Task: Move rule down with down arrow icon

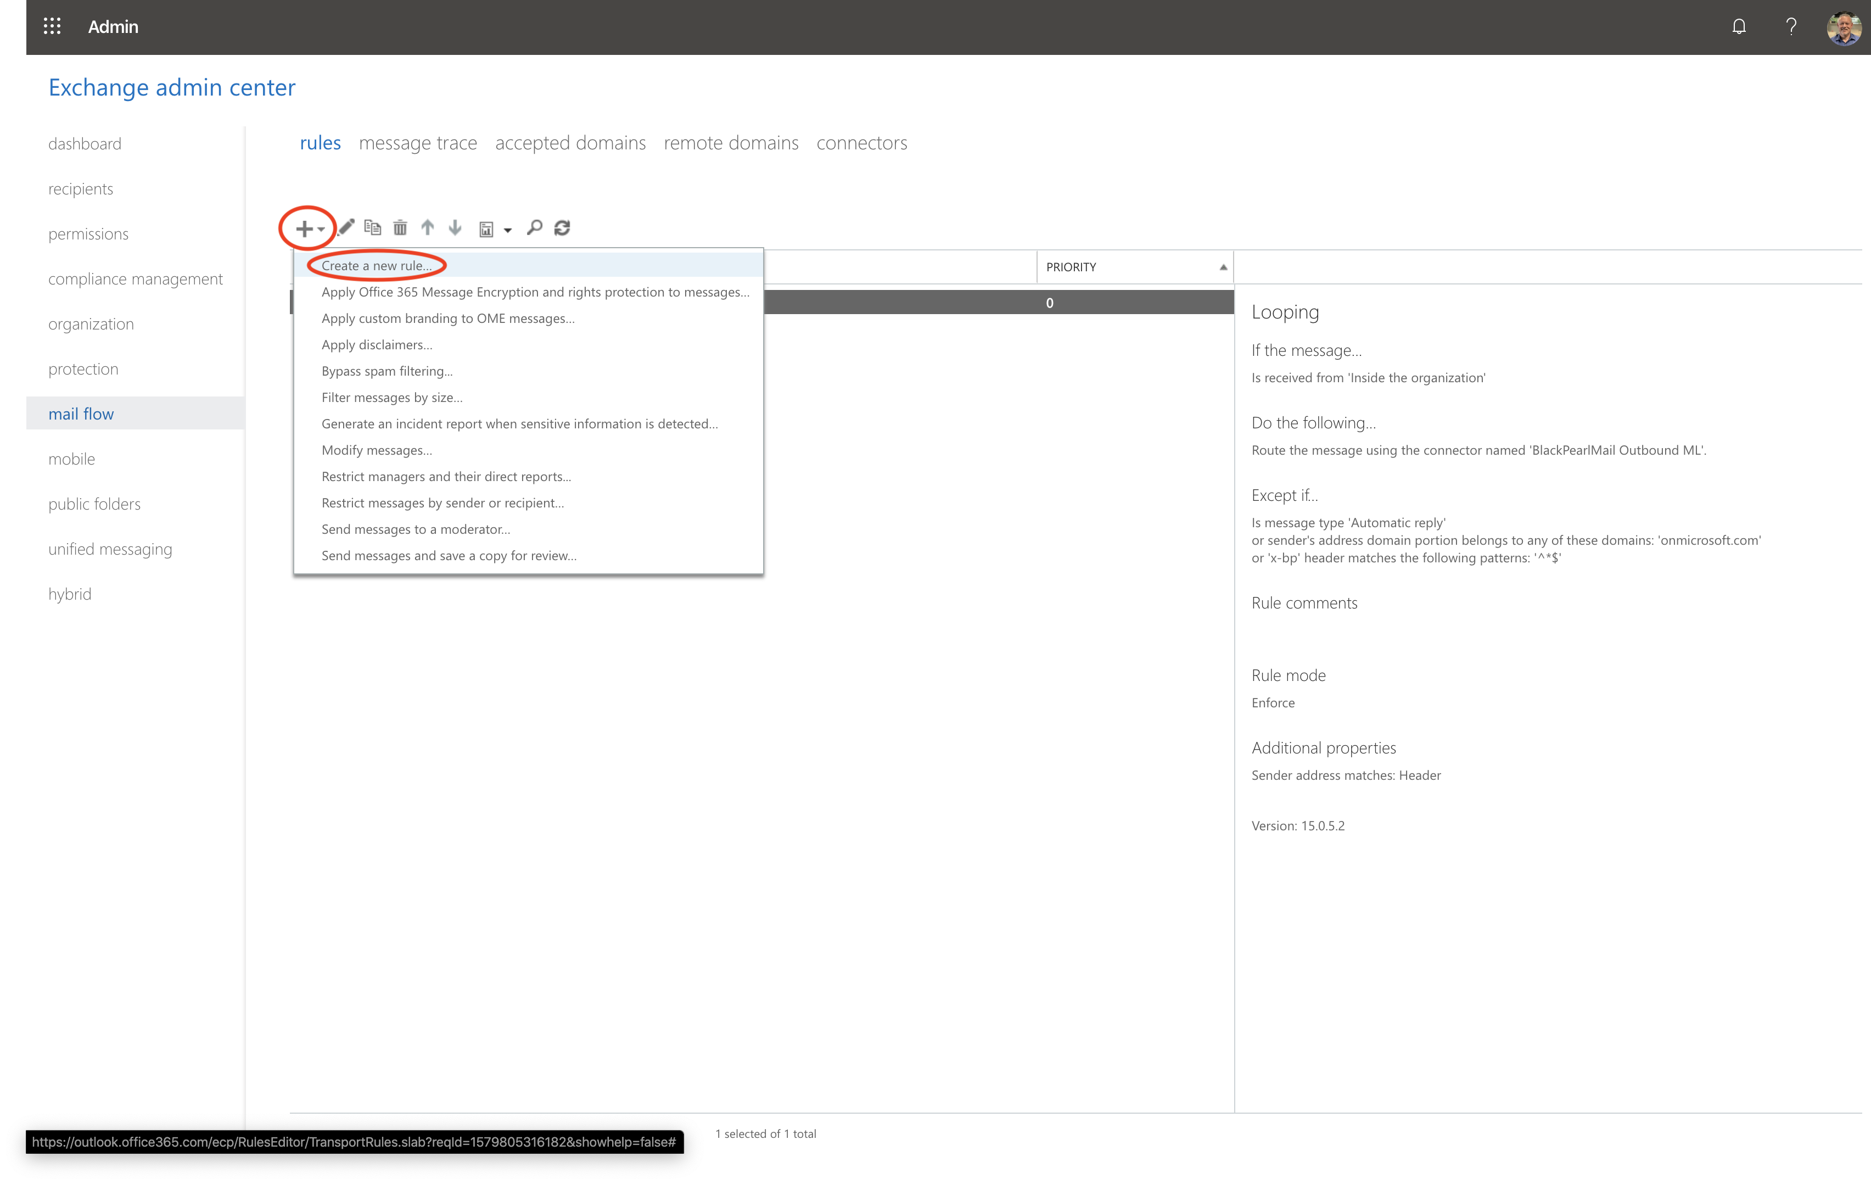Action: pos(455,228)
